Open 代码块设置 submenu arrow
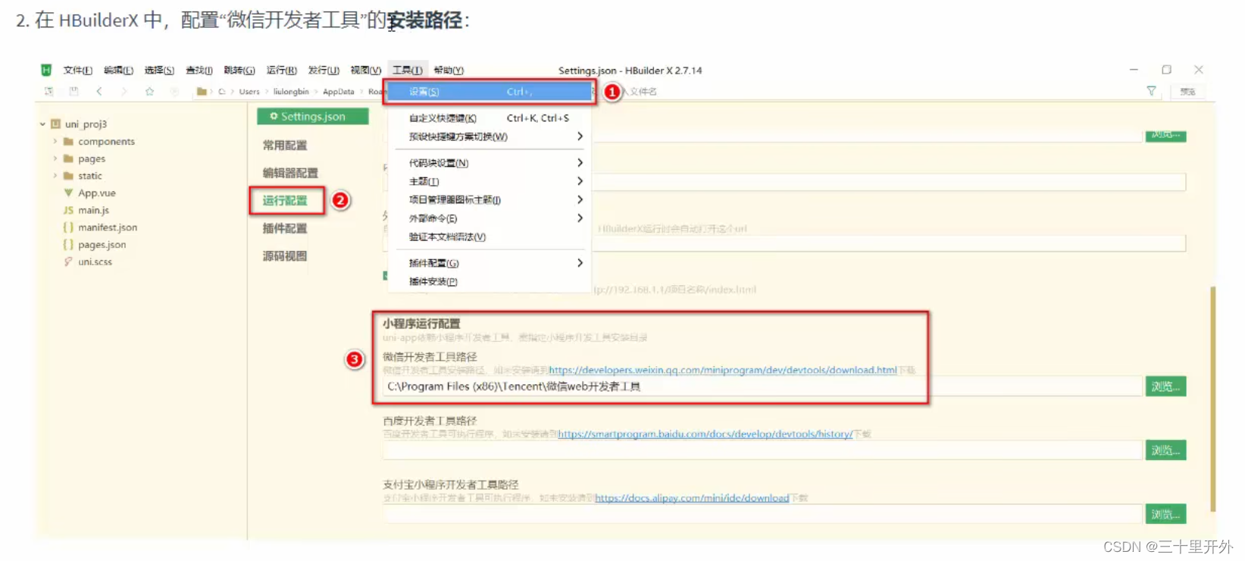This screenshot has width=1245, height=561. pos(580,162)
